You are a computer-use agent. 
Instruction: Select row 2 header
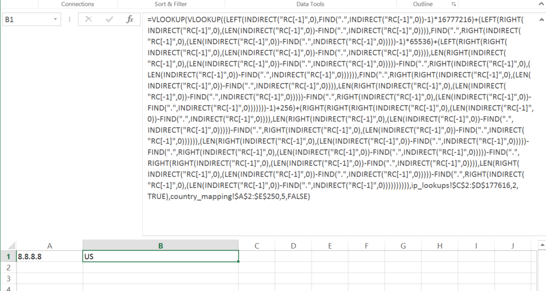tap(9, 268)
